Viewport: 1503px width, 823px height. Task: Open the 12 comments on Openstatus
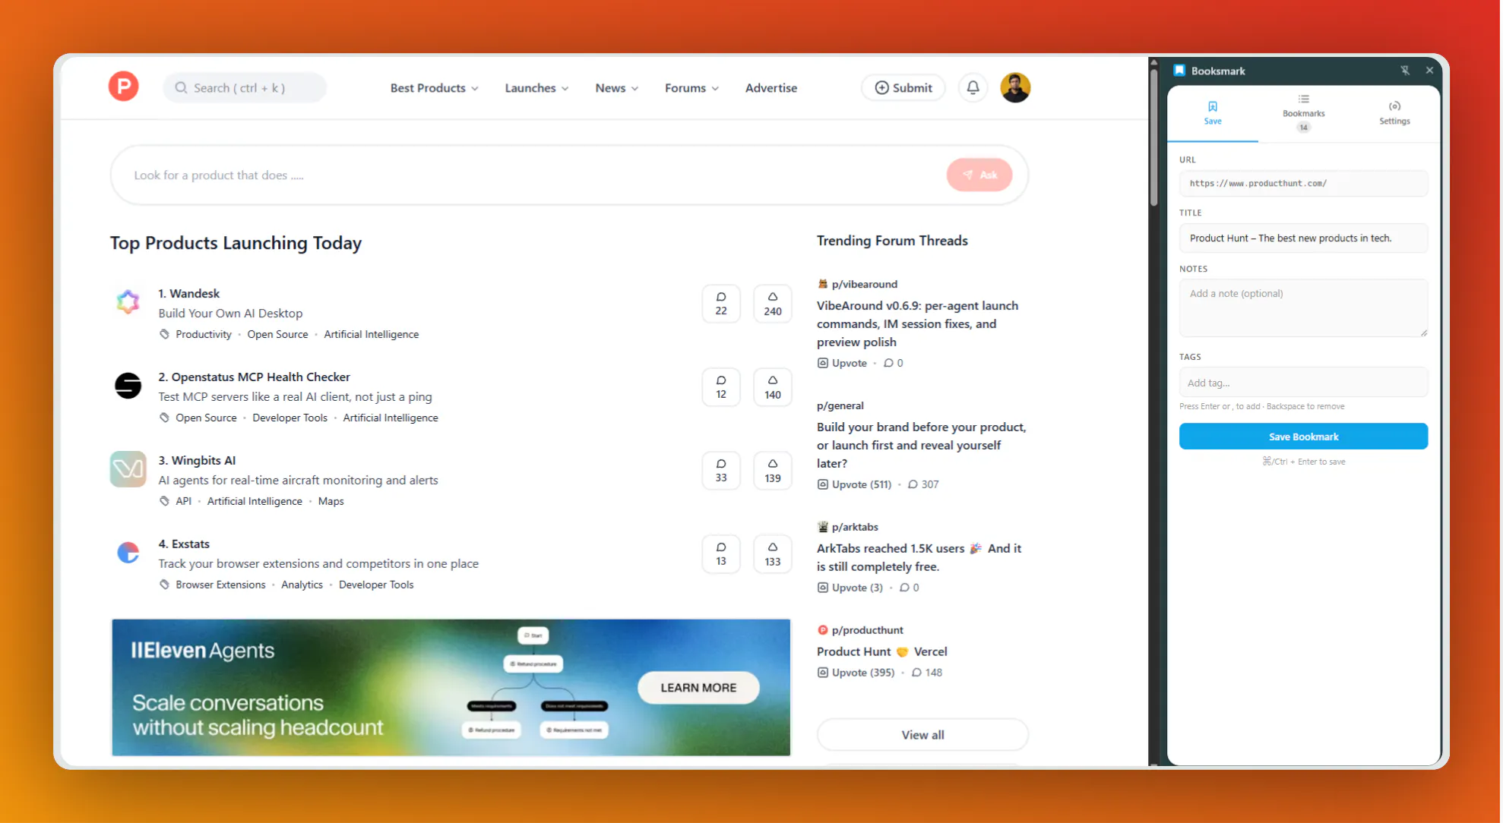click(721, 387)
